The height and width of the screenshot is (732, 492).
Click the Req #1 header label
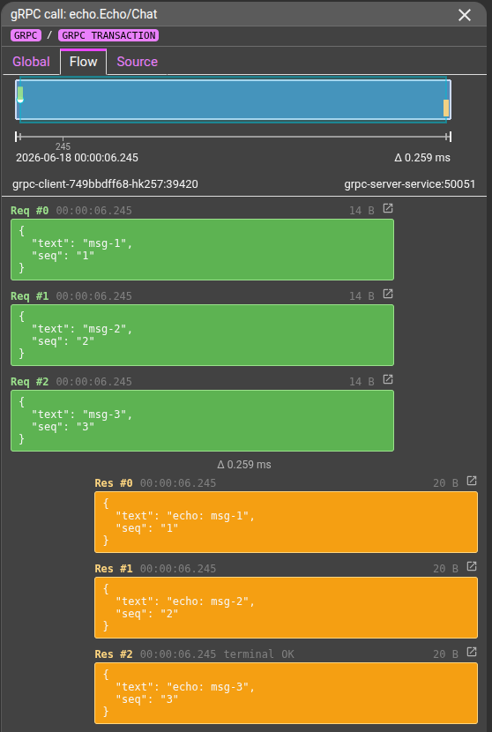[x=30, y=296]
